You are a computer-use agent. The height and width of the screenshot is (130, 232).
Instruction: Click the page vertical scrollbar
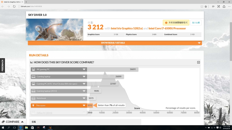click(231, 41)
